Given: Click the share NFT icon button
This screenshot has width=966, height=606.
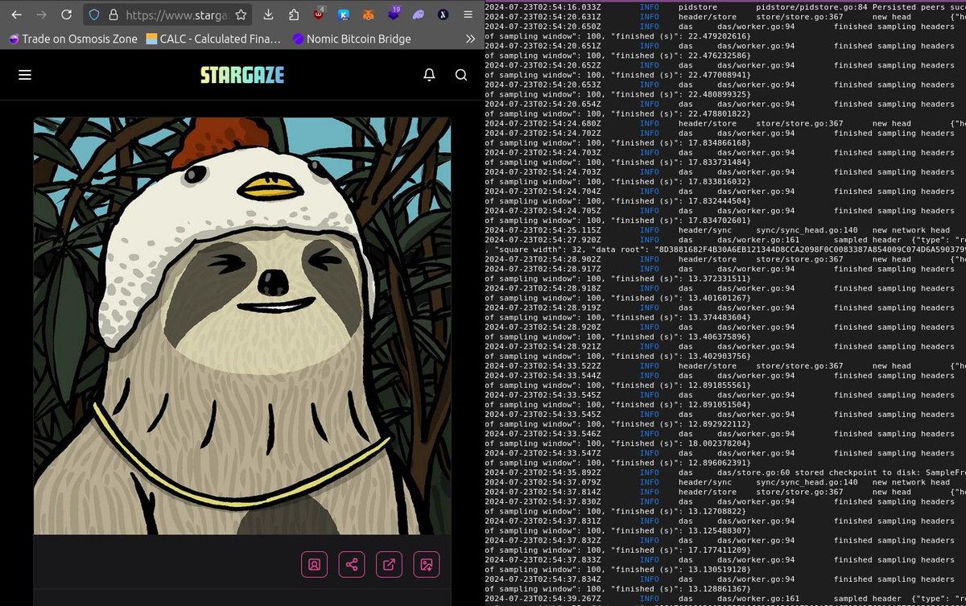Looking at the screenshot, I should [352, 564].
